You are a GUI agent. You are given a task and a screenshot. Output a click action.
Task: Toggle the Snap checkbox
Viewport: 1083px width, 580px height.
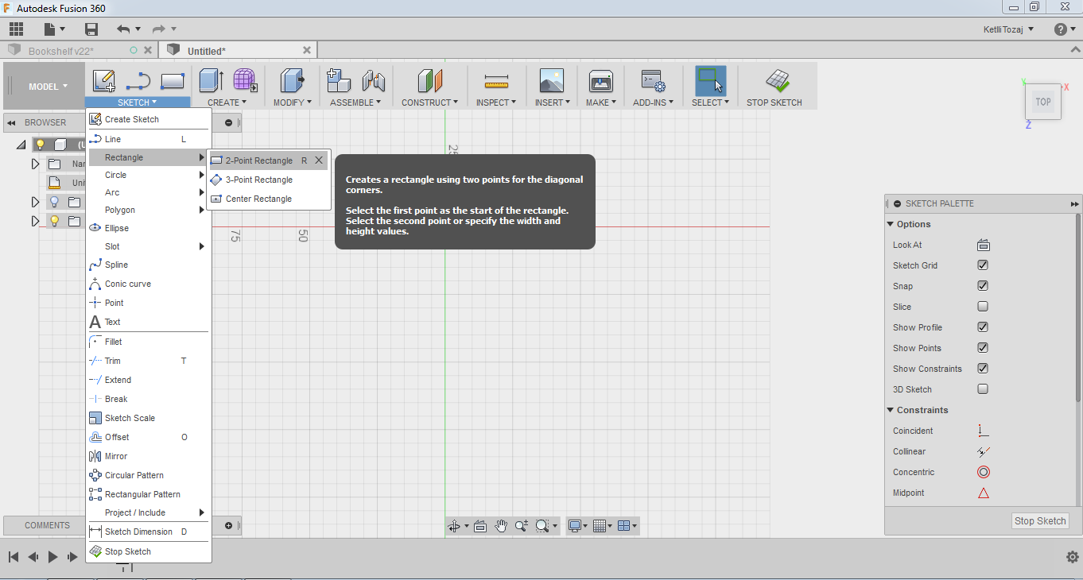983,286
